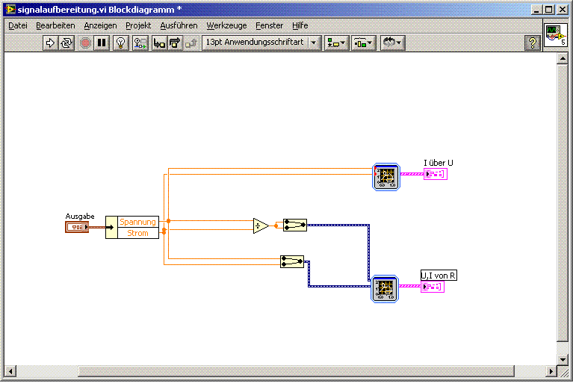Select the divide function triangle
This screenshot has width=573, height=392.
[x=261, y=226]
